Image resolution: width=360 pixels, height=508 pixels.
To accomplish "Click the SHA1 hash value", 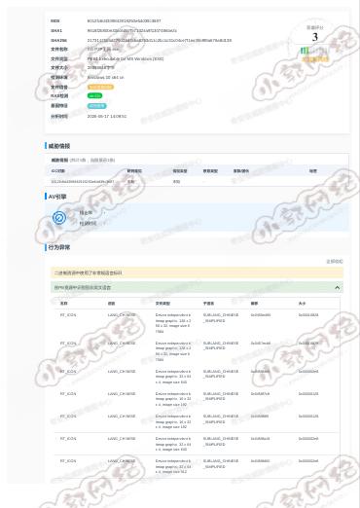I will [x=131, y=30].
